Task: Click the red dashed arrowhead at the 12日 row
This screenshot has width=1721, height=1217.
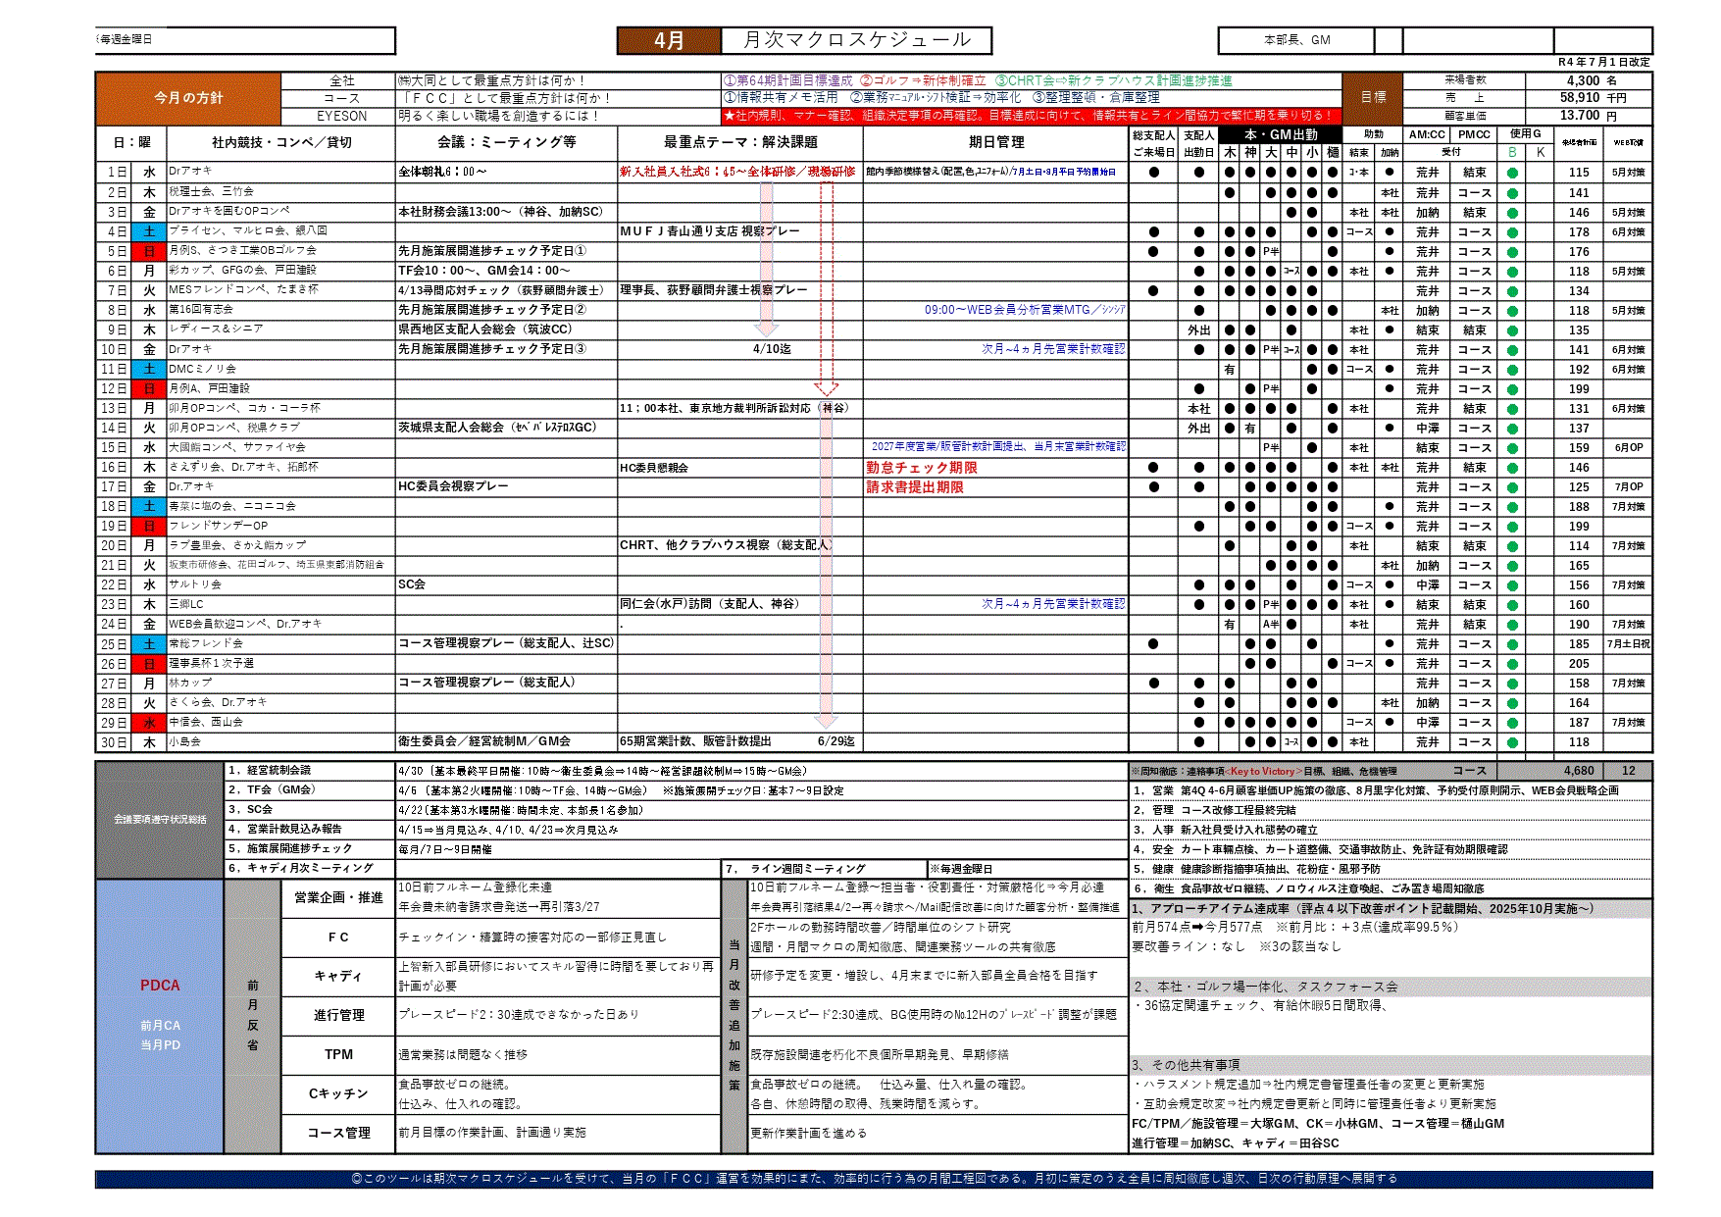Action: [826, 388]
